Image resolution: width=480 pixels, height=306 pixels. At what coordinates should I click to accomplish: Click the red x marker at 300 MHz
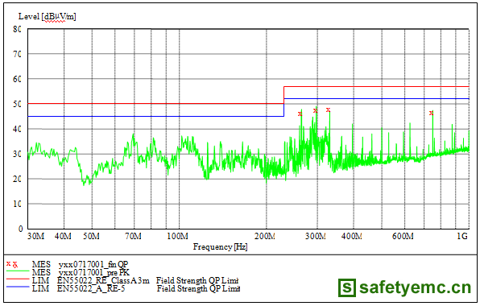(x=316, y=110)
